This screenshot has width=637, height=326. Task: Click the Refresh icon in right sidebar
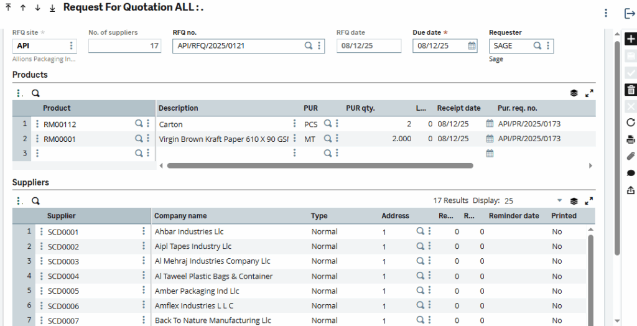click(630, 123)
